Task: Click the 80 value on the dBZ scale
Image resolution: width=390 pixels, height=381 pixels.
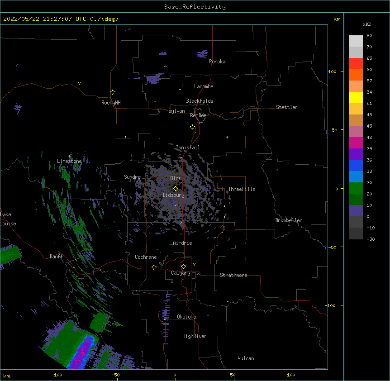Action: tap(369, 36)
